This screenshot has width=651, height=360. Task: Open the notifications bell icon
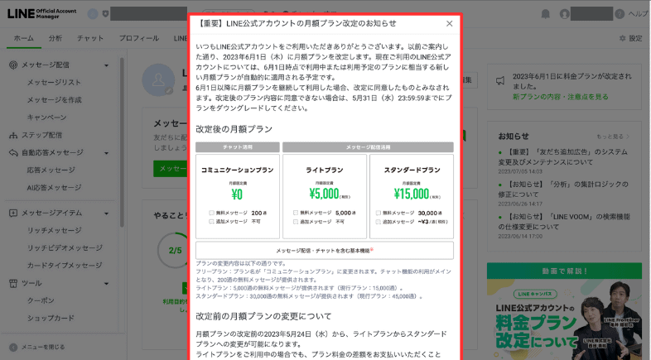point(546,14)
